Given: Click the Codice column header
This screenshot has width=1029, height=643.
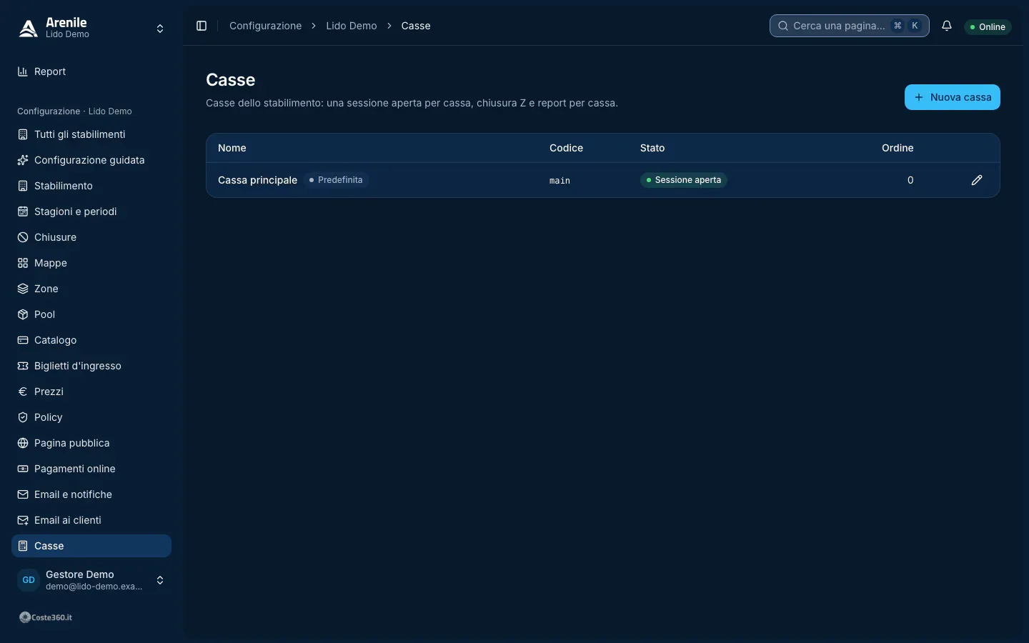Looking at the screenshot, I should [x=566, y=148].
